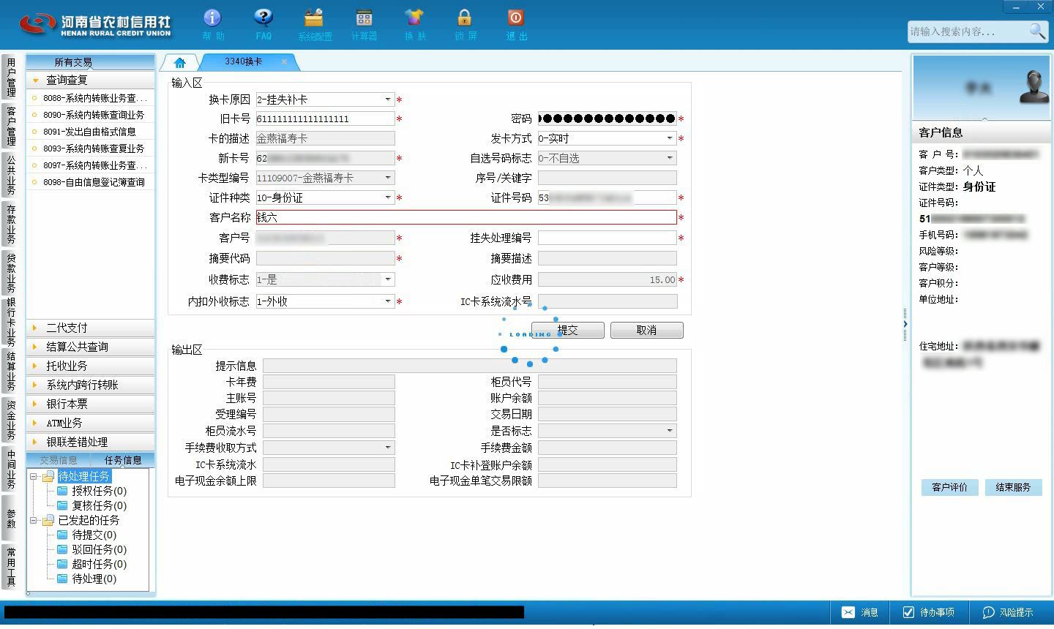Viewport: 1054px width, 629px height.
Task: Click the 结束服务 button
Action: coord(1013,487)
